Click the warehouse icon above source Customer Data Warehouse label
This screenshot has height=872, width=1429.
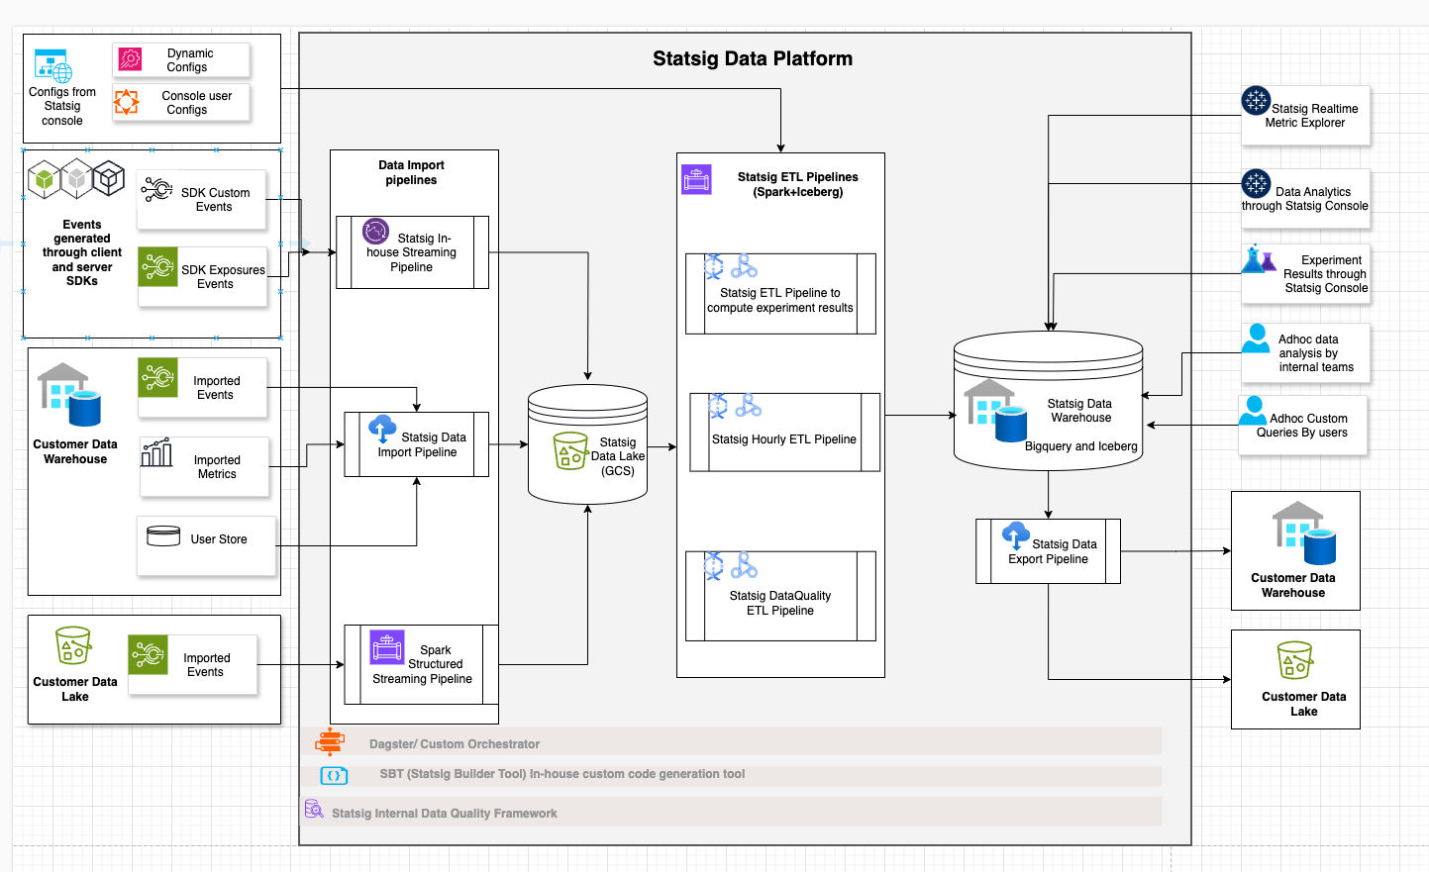point(70,394)
